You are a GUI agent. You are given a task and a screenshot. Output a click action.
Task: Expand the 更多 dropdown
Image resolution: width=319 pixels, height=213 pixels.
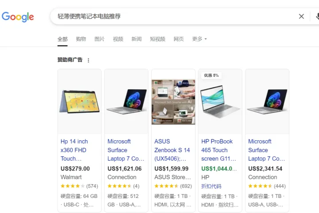[199, 39]
